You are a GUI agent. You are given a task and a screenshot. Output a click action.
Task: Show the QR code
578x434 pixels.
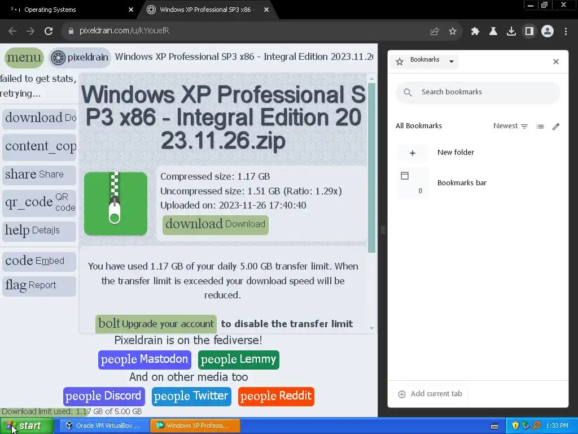click(39, 202)
